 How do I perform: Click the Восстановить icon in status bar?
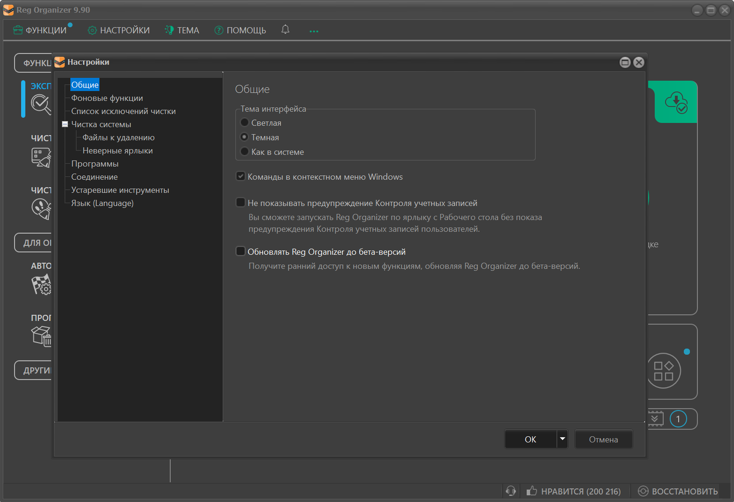pyautogui.click(x=643, y=491)
